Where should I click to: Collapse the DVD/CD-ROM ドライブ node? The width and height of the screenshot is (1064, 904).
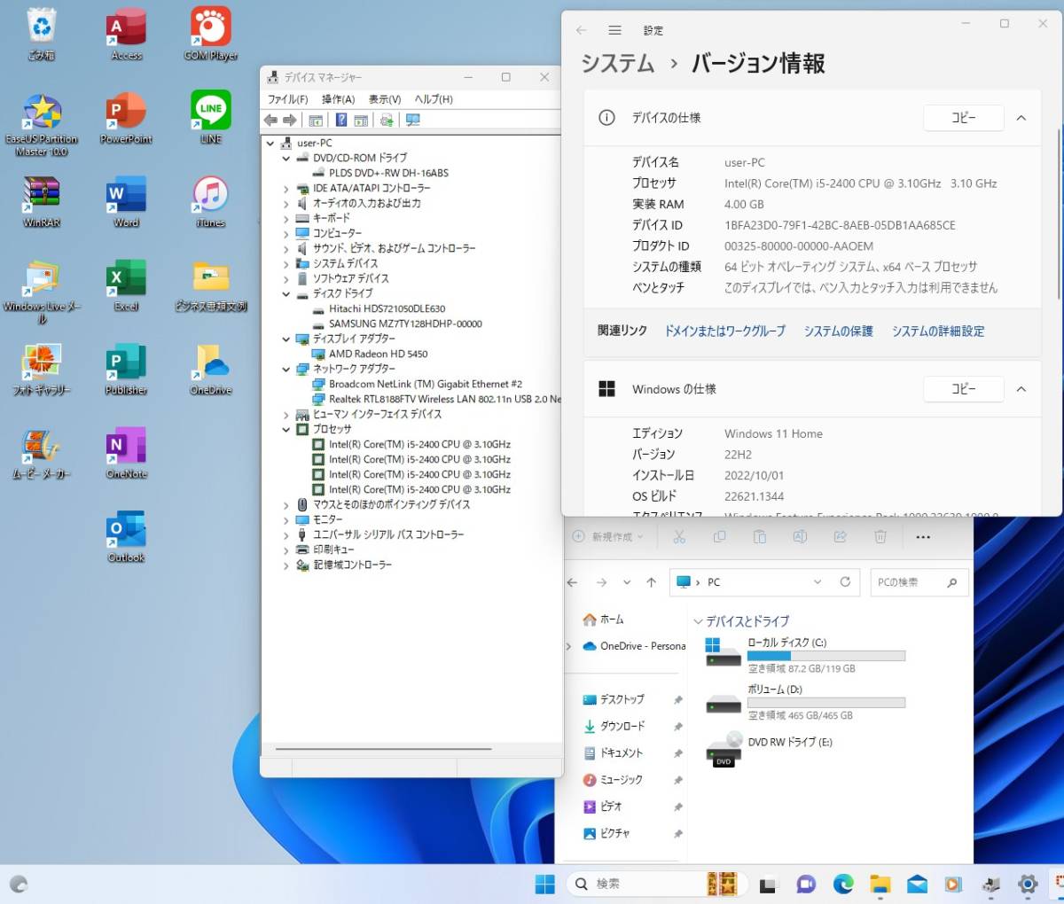(x=286, y=158)
